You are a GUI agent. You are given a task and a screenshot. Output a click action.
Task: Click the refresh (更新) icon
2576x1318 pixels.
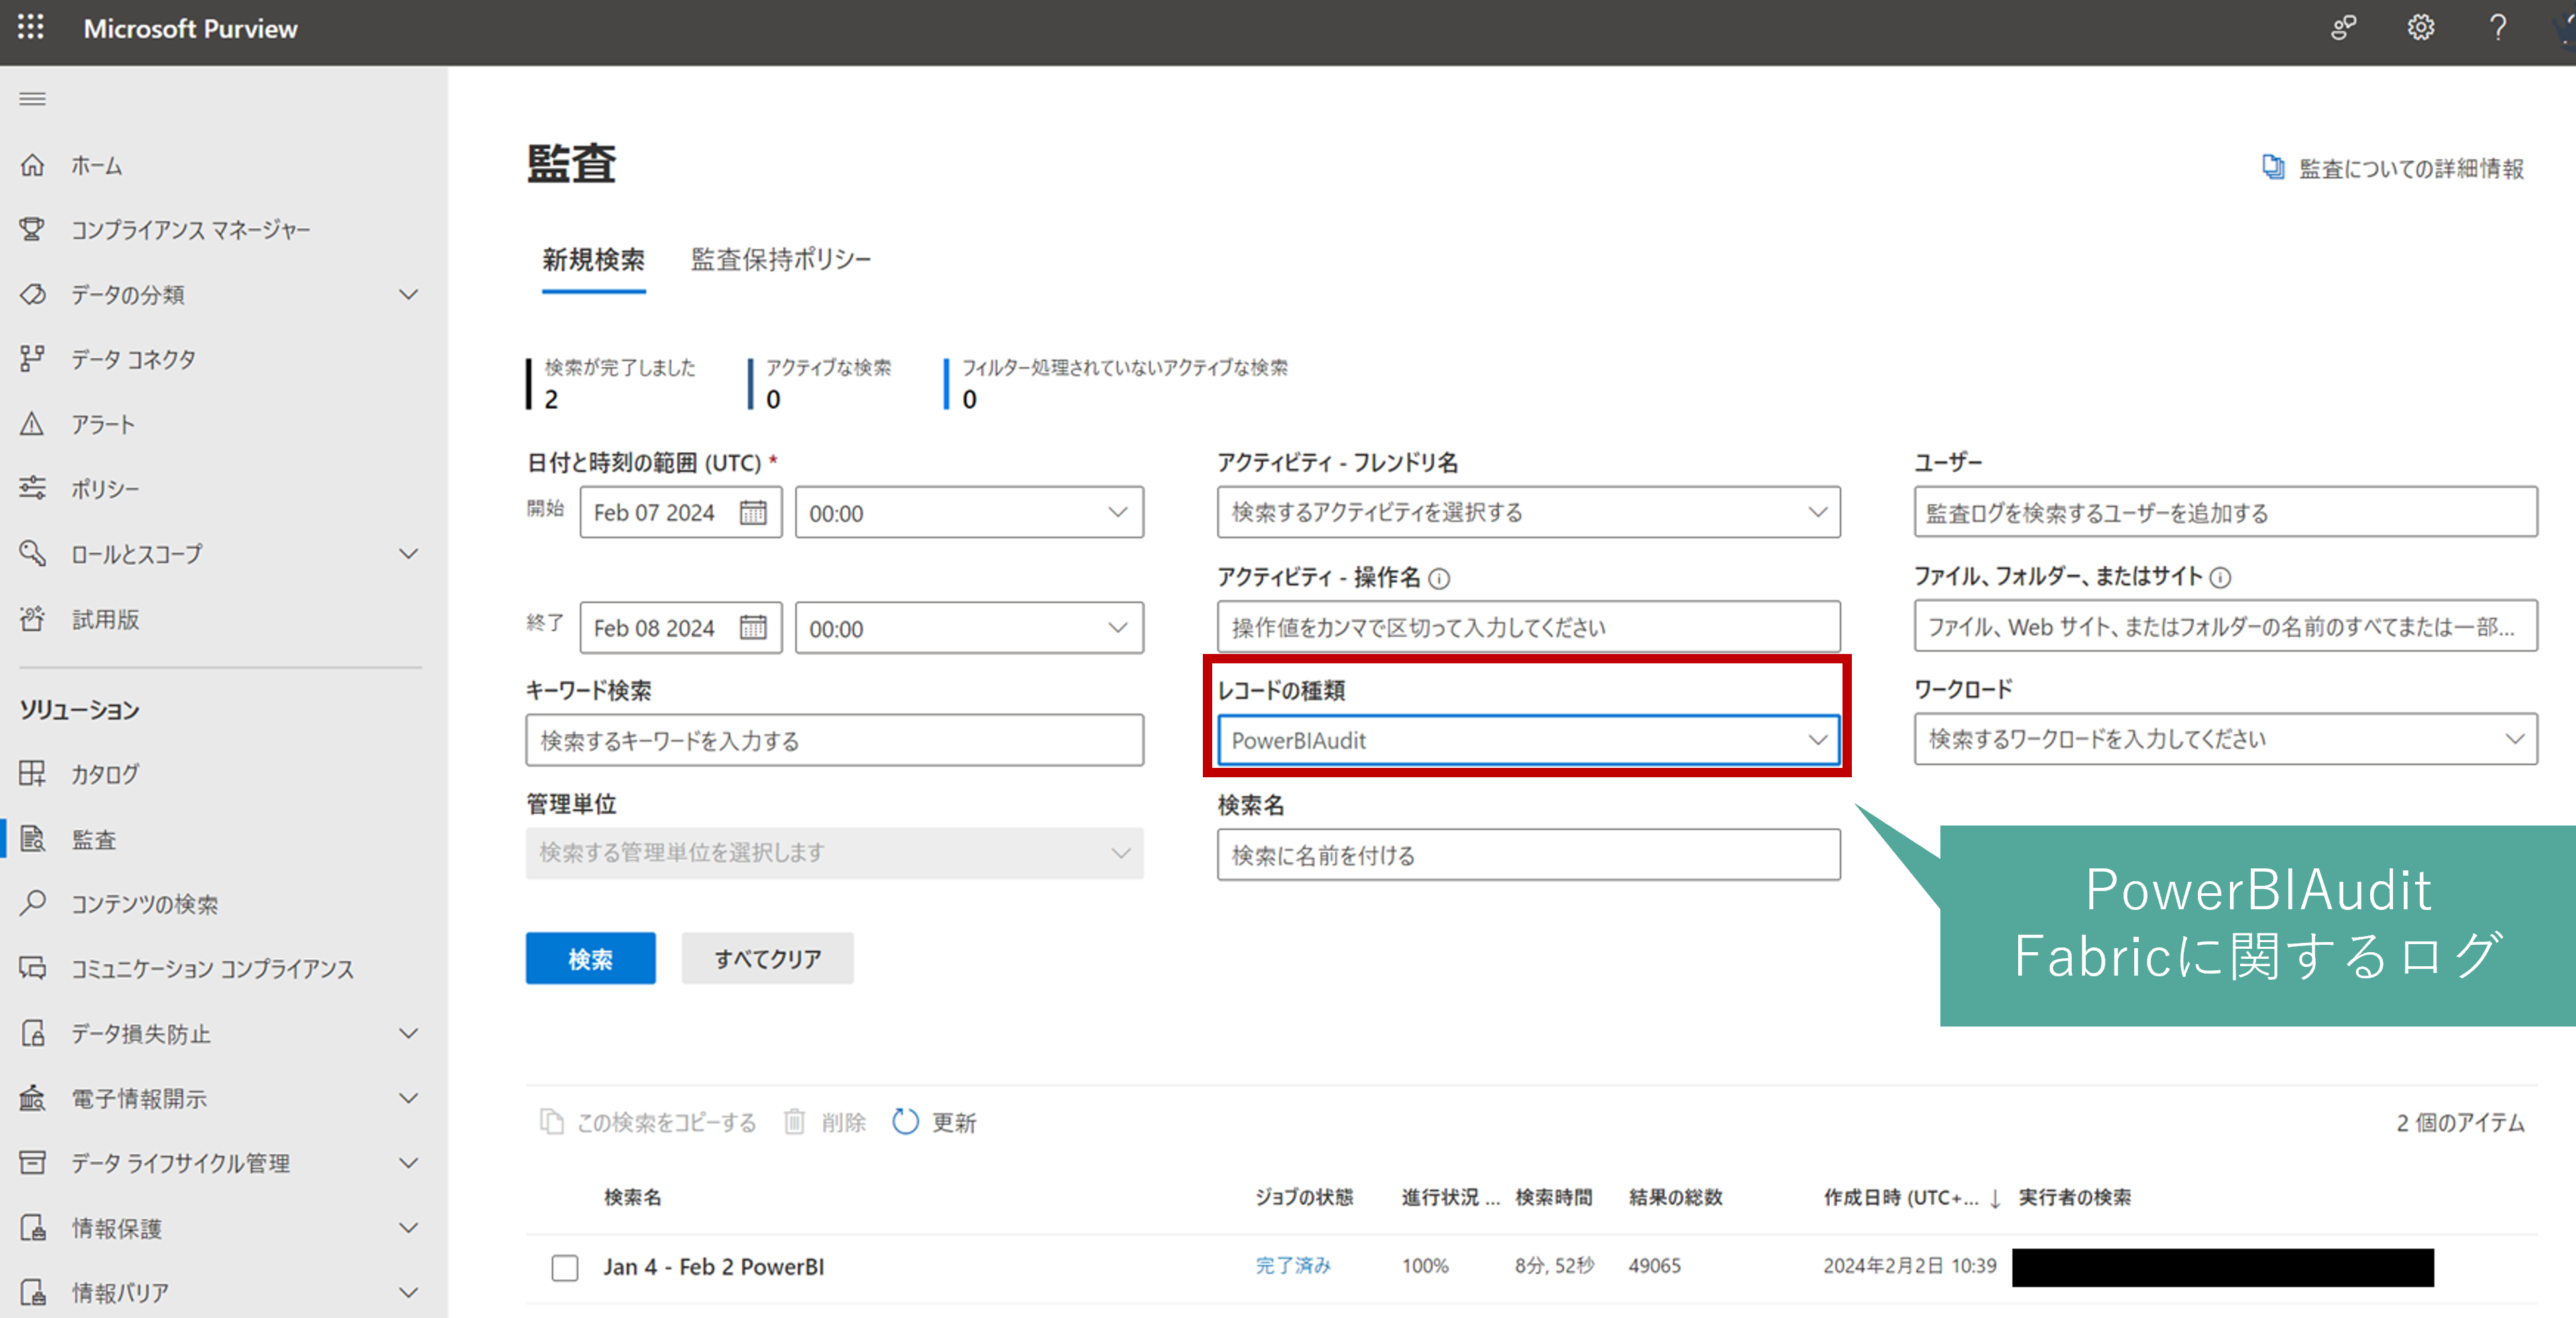[905, 1121]
